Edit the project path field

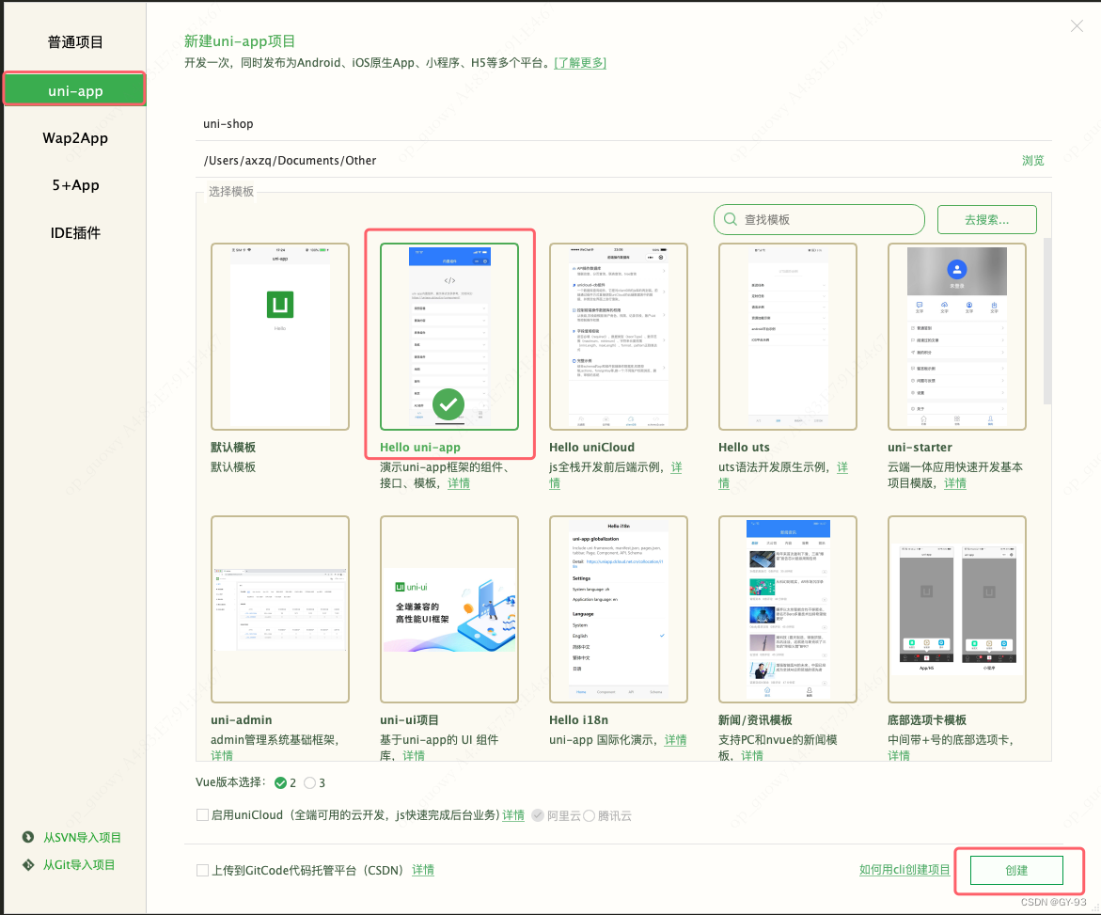[606, 160]
